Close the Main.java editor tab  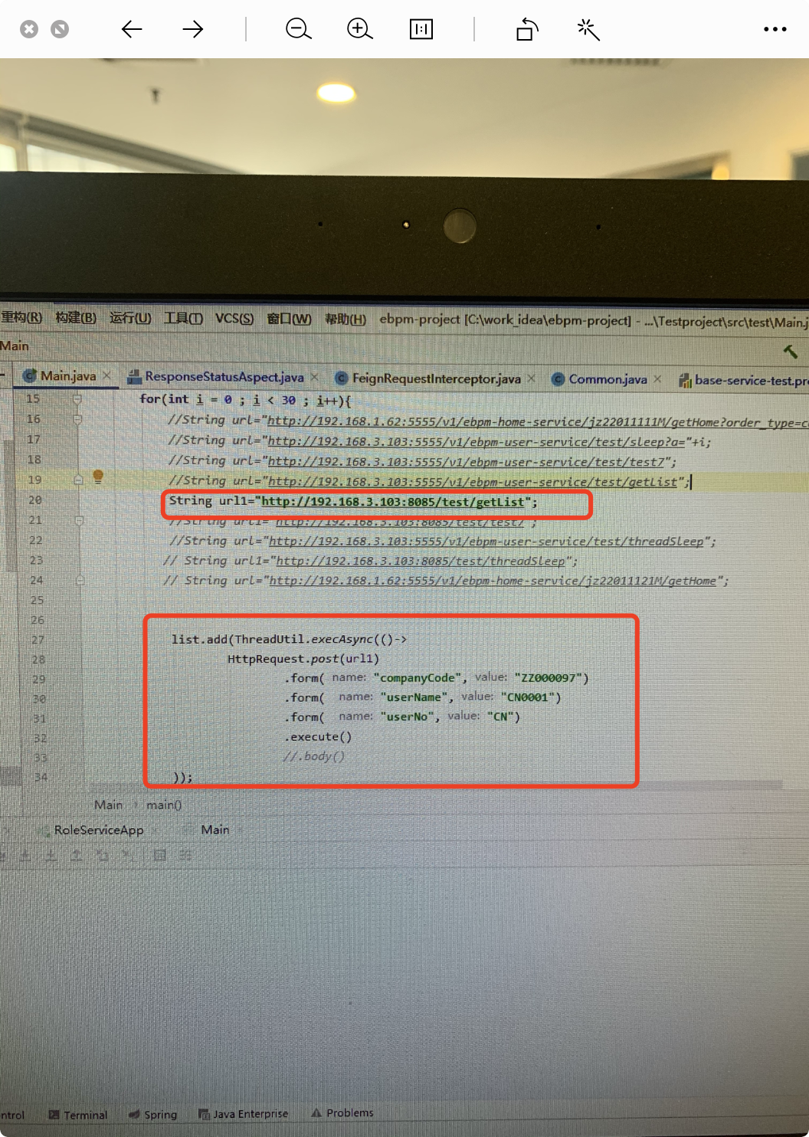(x=107, y=375)
